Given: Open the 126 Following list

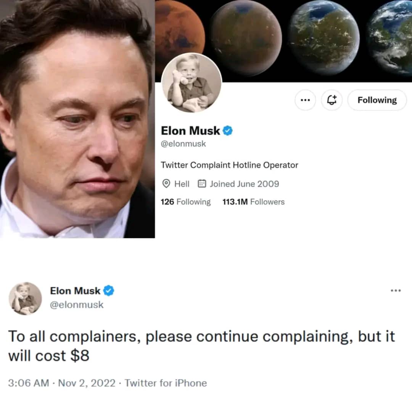Looking at the screenshot, I should 185,202.
